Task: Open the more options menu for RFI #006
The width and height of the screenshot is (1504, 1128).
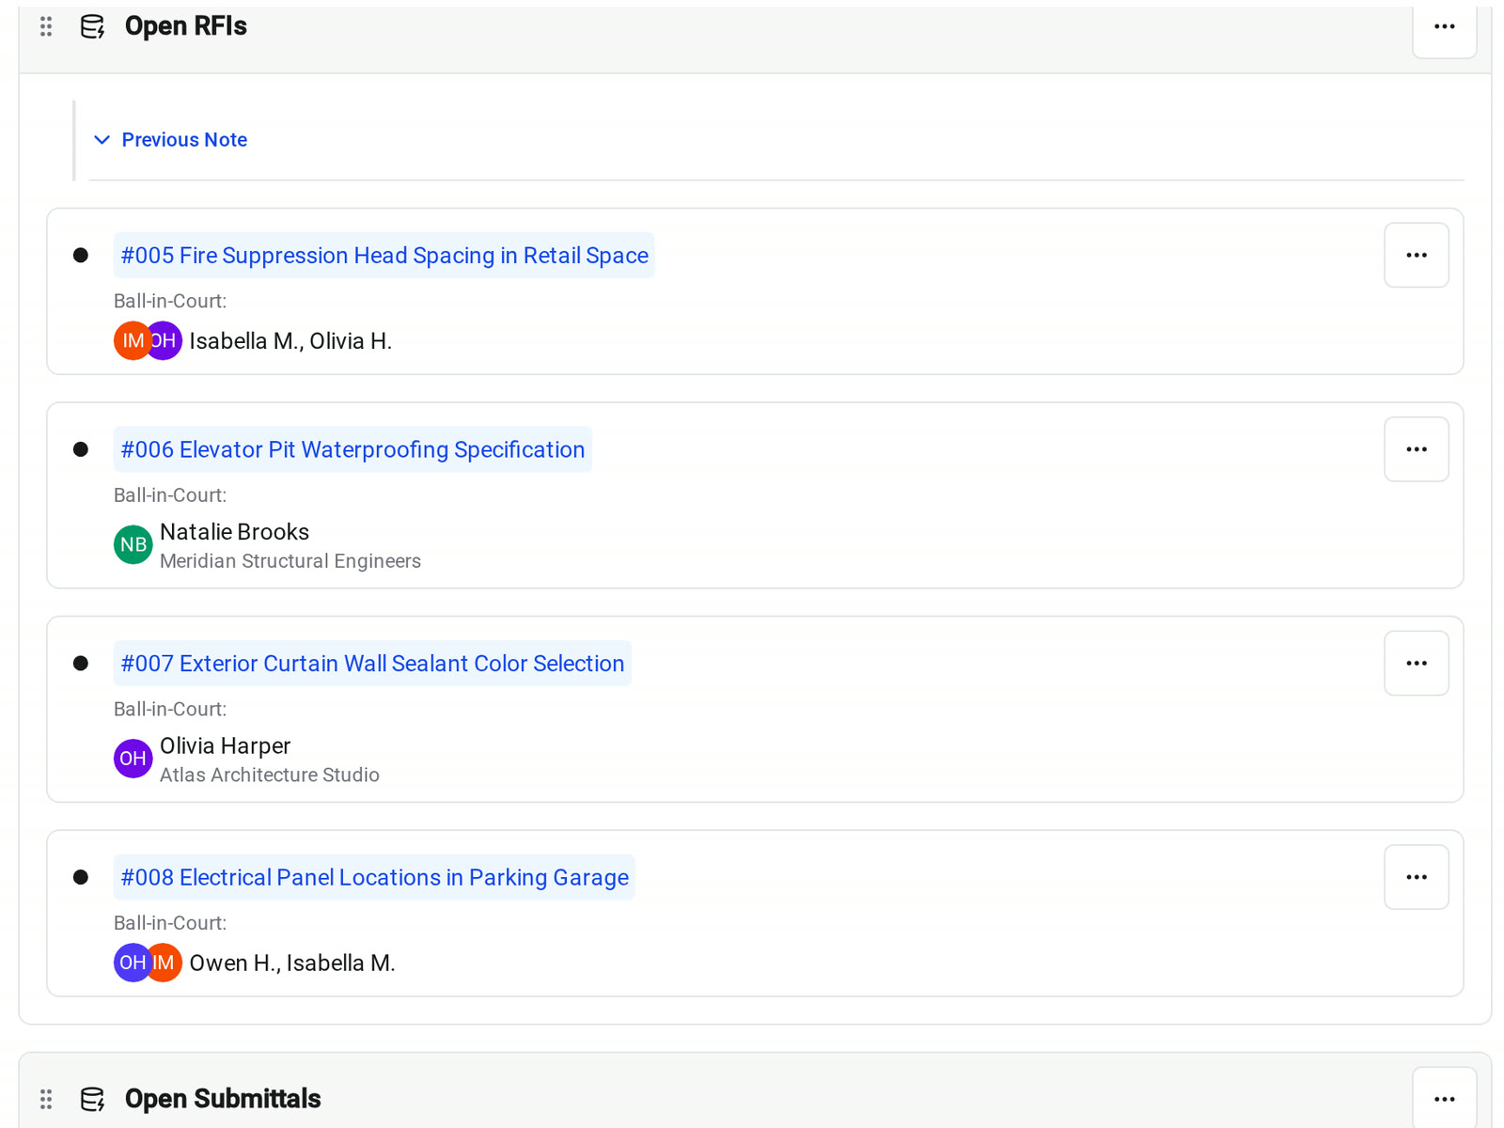Action: pyautogui.click(x=1416, y=449)
